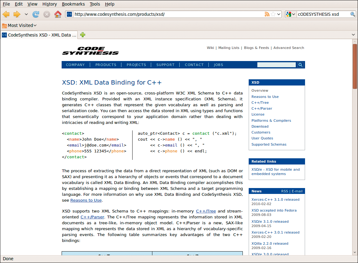358x263 pixels.
Task: Click the vertical scrollbar thumb
Action: pyautogui.click(x=355, y=66)
